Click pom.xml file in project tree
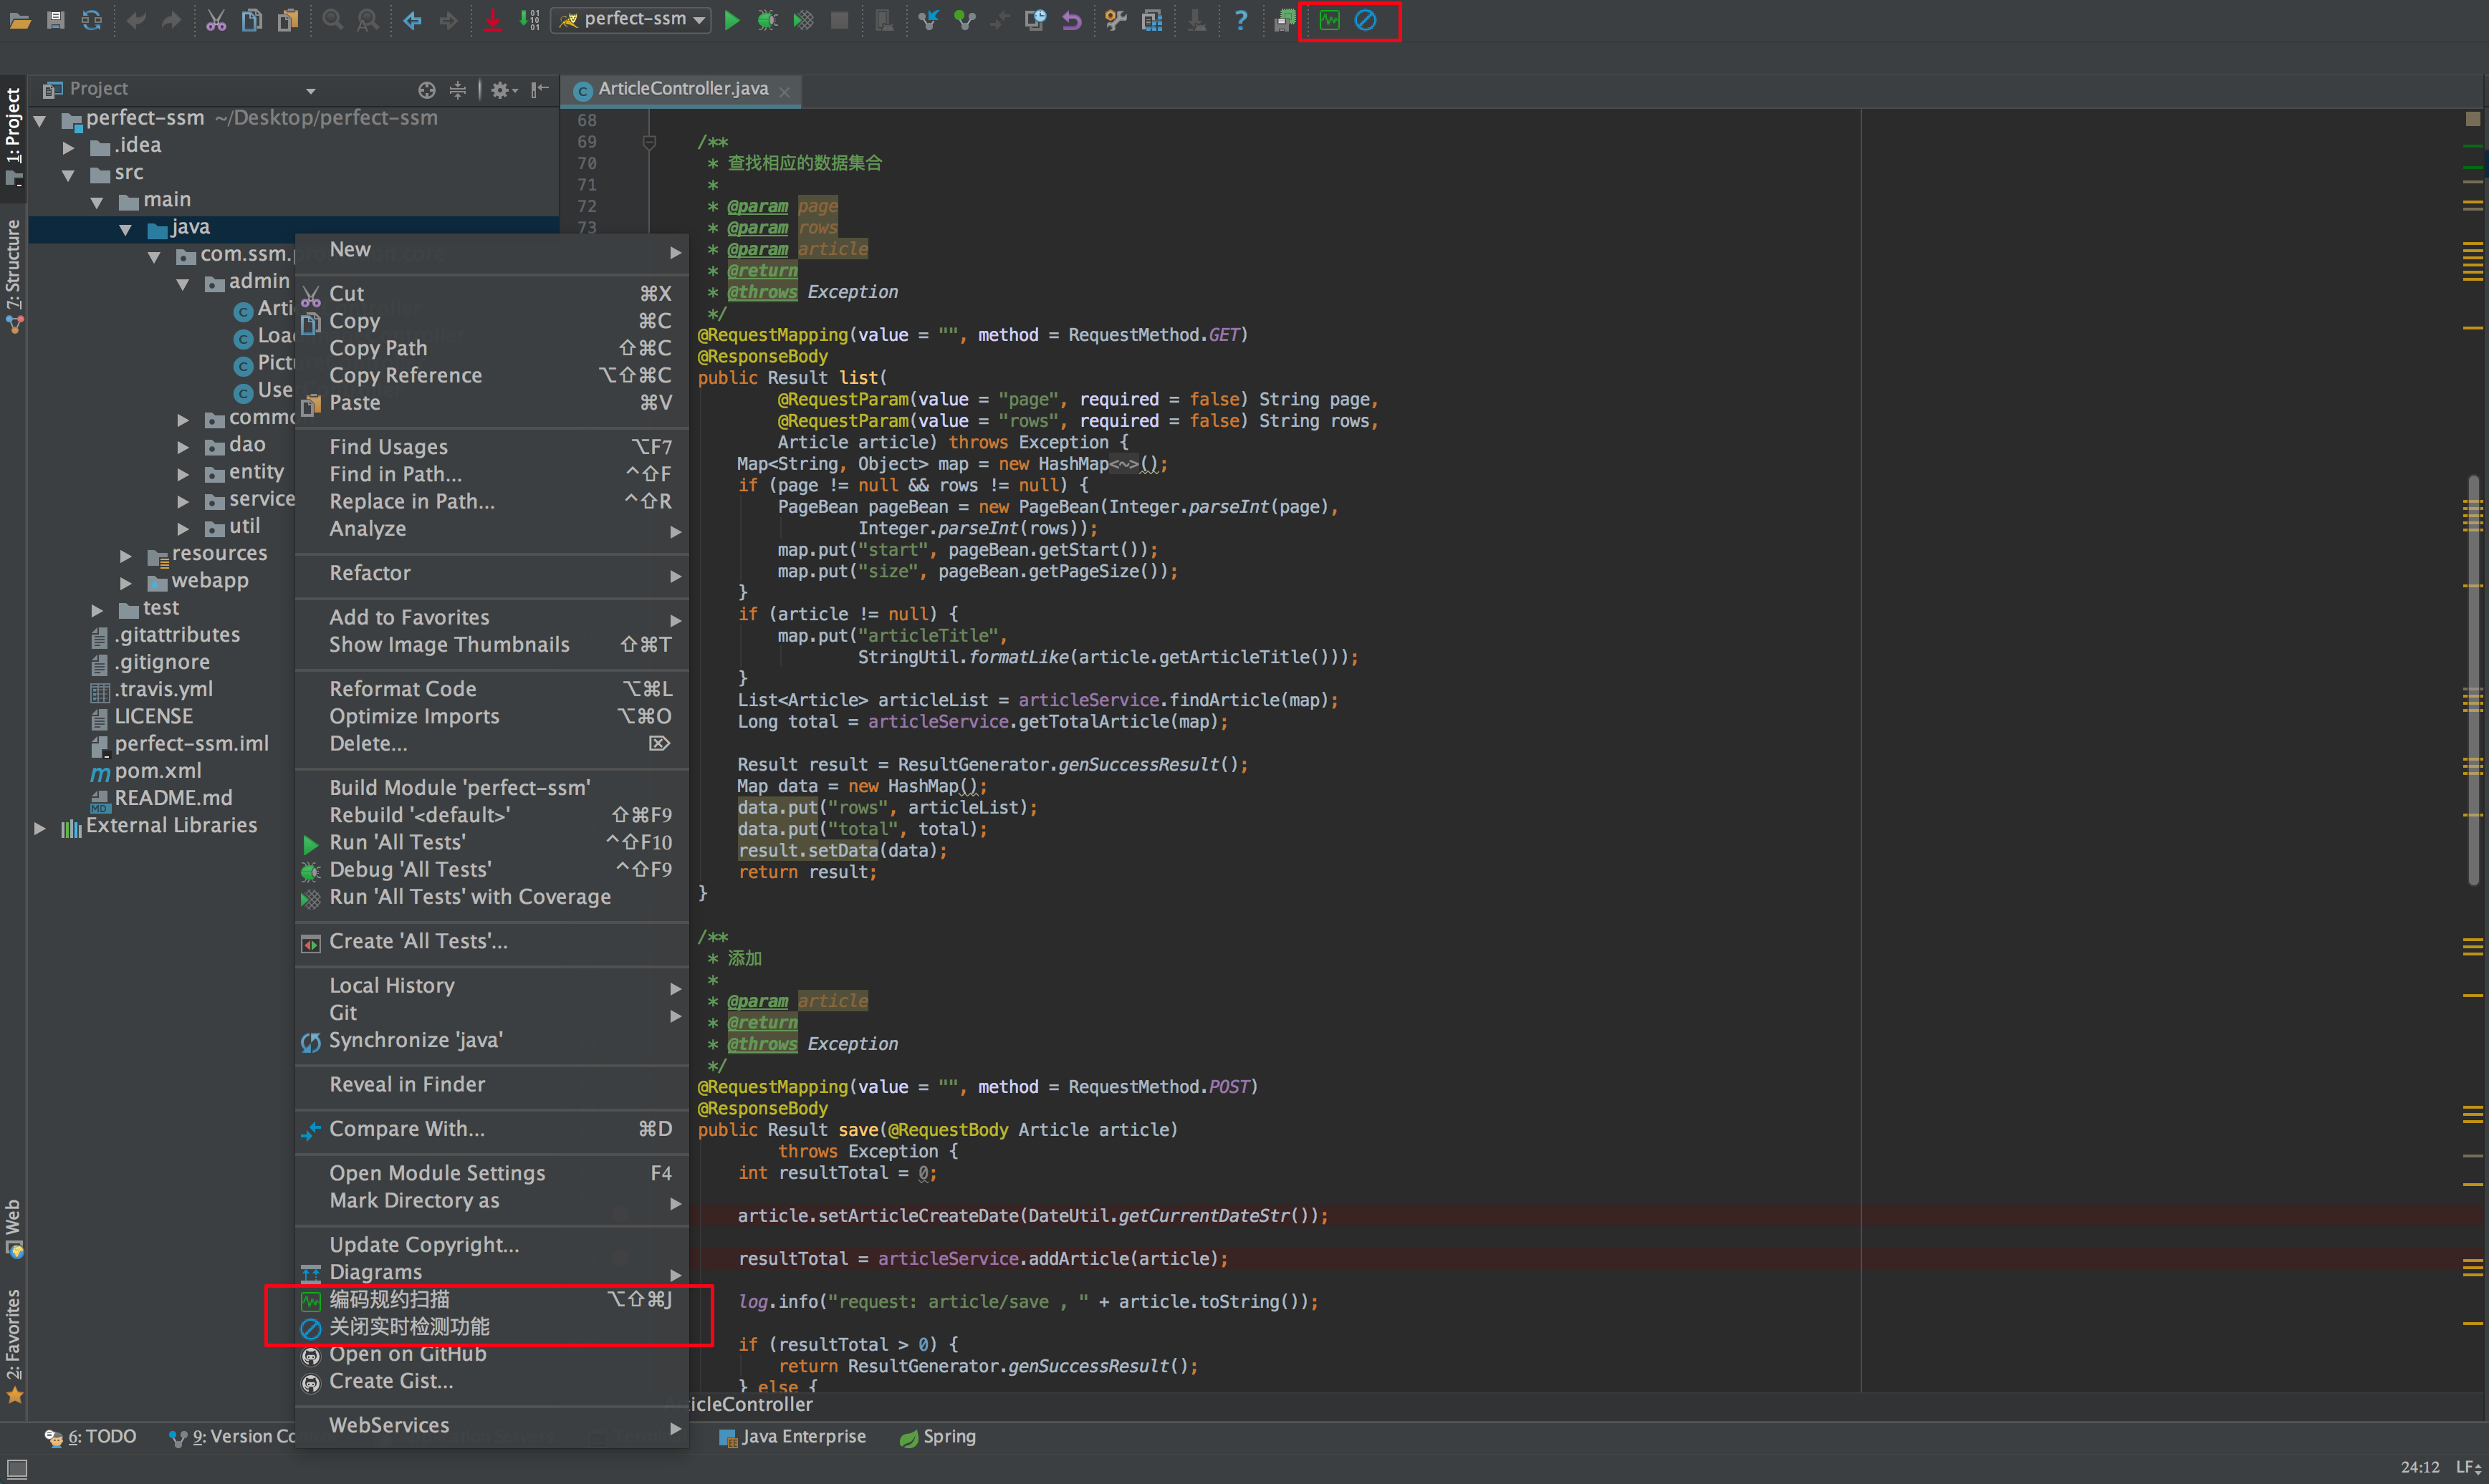Viewport: 2489px width, 1484px height. tap(158, 771)
